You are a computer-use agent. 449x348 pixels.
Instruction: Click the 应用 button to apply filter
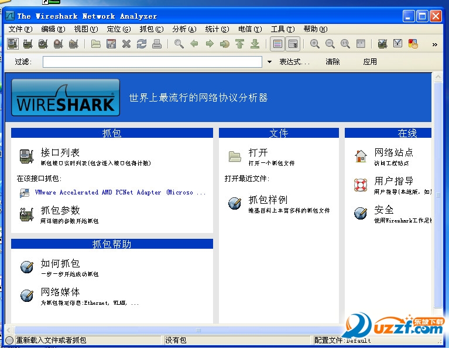click(370, 62)
